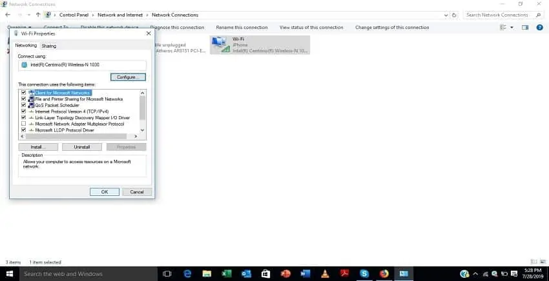The width and height of the screenshot is (549, 281).
Task: Launch Firefox from the taskbar
Action: click(384, 274)
